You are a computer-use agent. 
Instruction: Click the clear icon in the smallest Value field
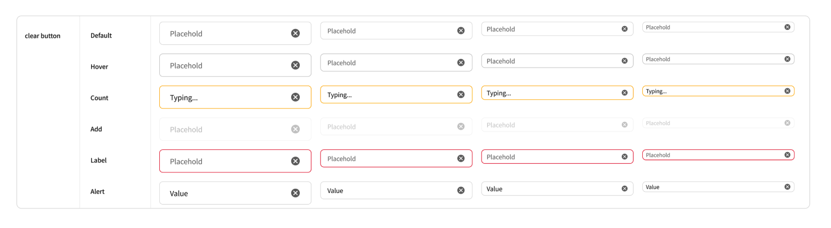tap(787, 187)
